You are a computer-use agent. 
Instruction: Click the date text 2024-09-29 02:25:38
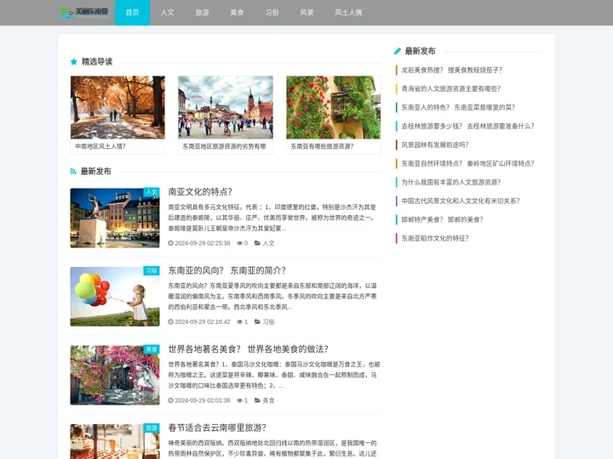point(203,243)
